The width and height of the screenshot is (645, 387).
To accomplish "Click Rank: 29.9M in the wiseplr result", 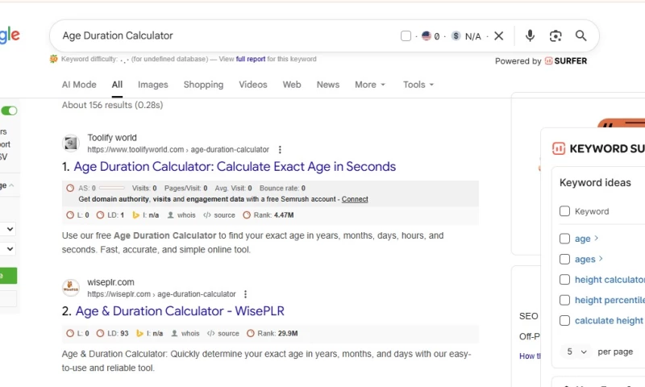I will (x=272, y=334).
